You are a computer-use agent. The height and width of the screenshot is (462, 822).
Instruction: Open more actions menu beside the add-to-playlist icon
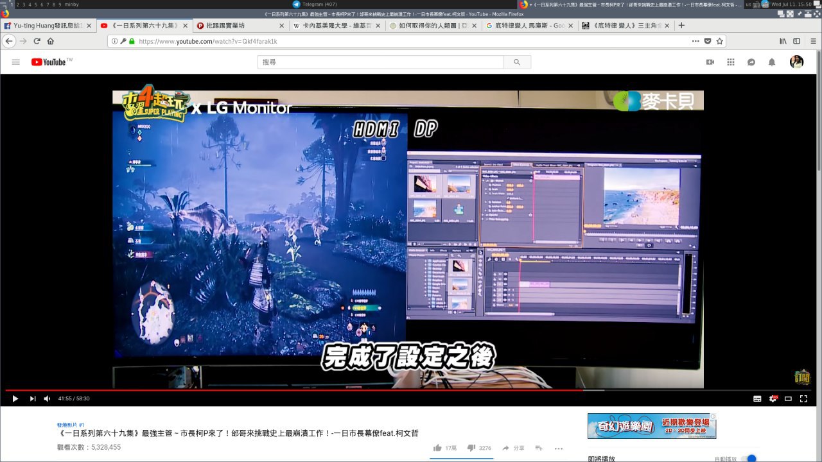tap(559, 448)
